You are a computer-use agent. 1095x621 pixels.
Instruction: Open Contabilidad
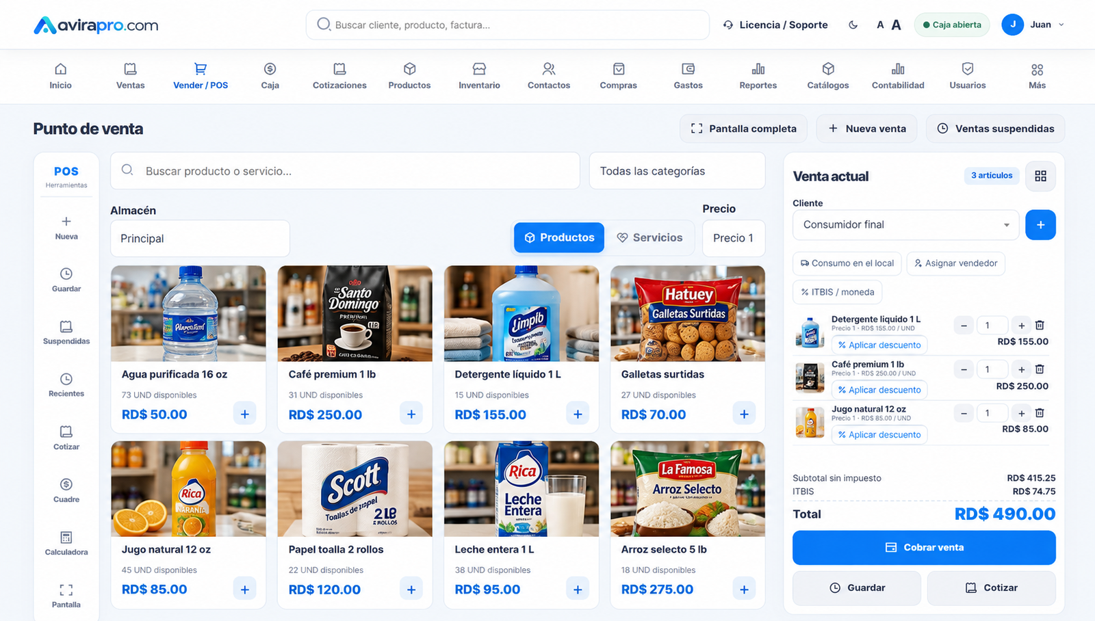click(x=898, y=76)
